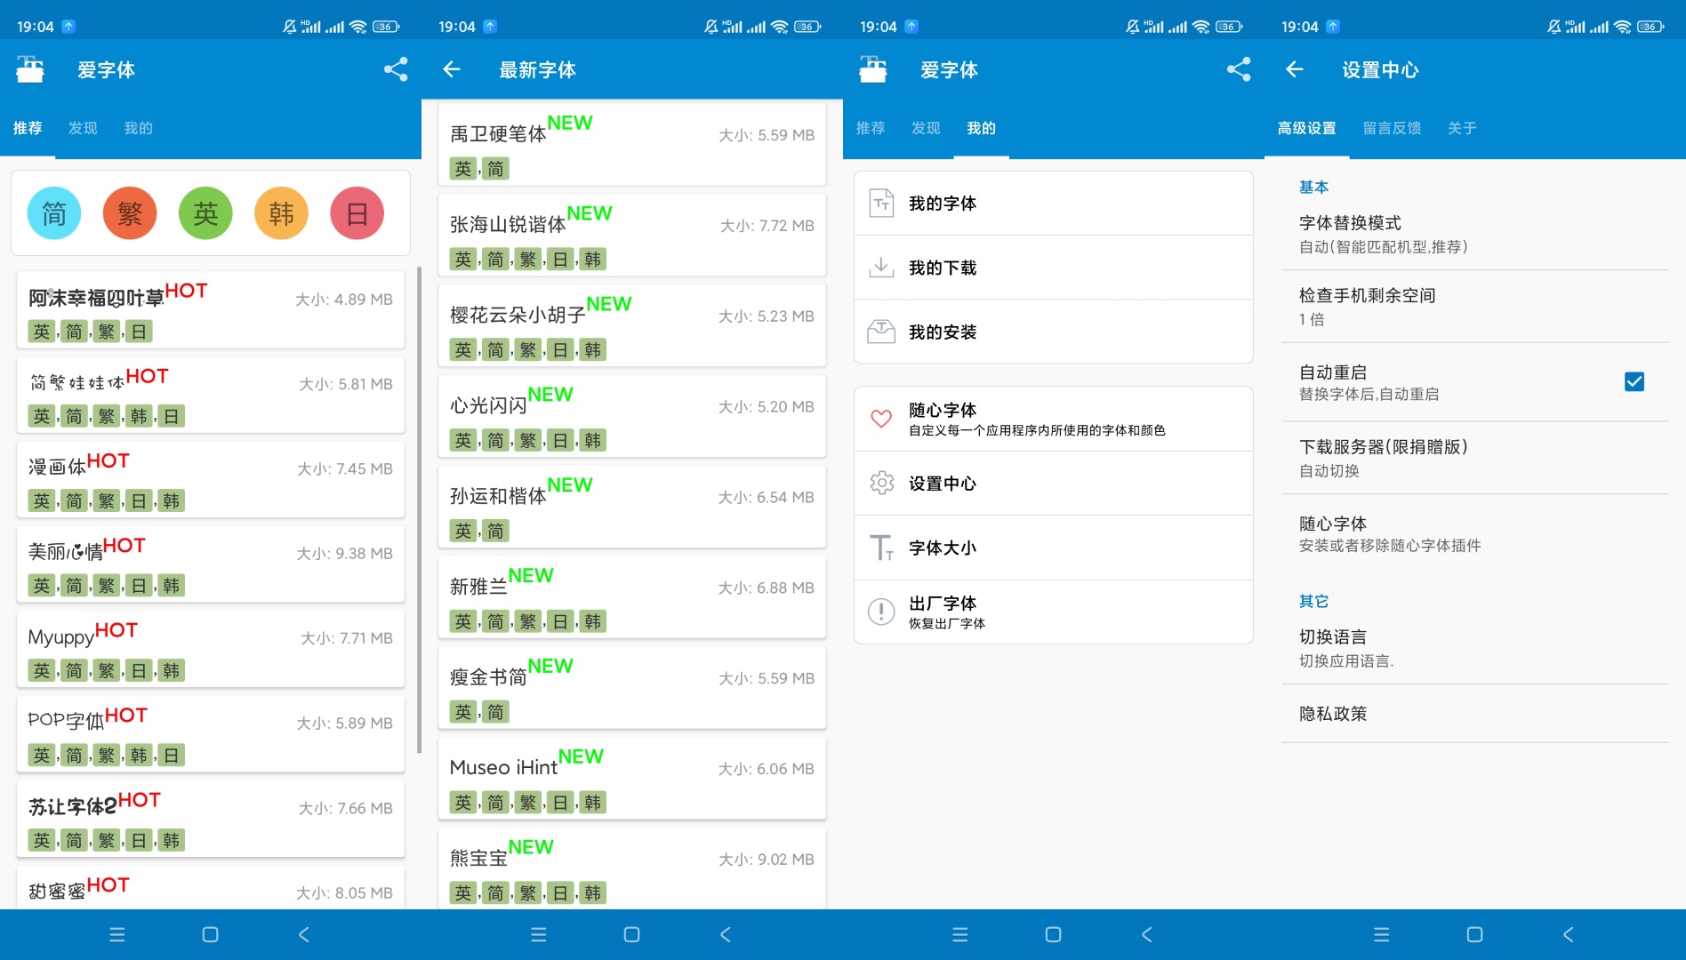Tap the heart icon for 随心字体
This screenshot has height=960, width=1686.
pyautogui.click(x=881, y=419)
